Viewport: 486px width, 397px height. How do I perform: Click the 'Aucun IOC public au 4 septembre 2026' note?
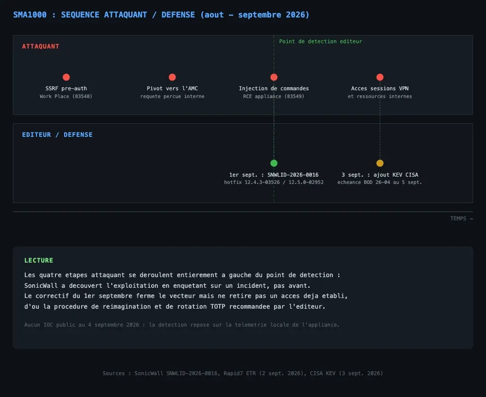click(x=182, y=325)
